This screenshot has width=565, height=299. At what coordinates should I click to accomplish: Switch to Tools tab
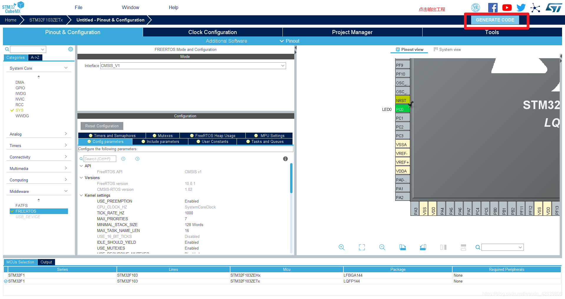pyautogui.click(x=492, y=32)
